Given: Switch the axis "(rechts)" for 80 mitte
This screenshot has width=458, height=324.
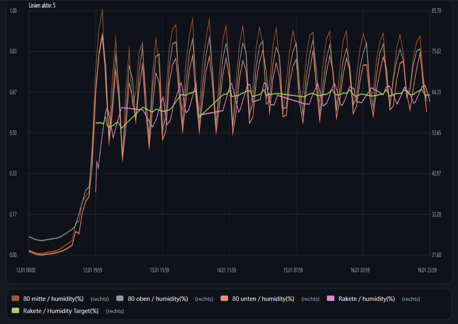Looking at the screenshot, I should pos(99,299).
